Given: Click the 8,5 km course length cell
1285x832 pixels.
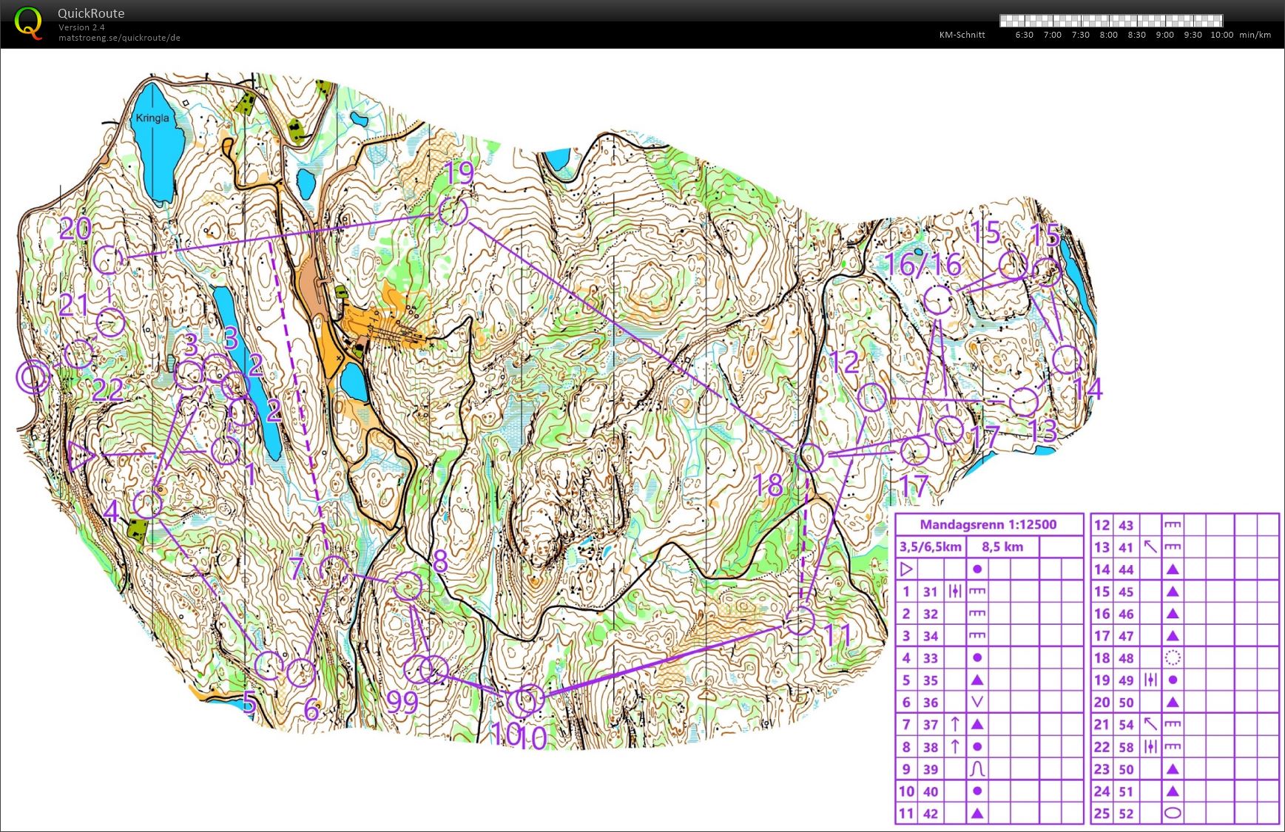Looking at the screenshot, I should [1002, 547].
